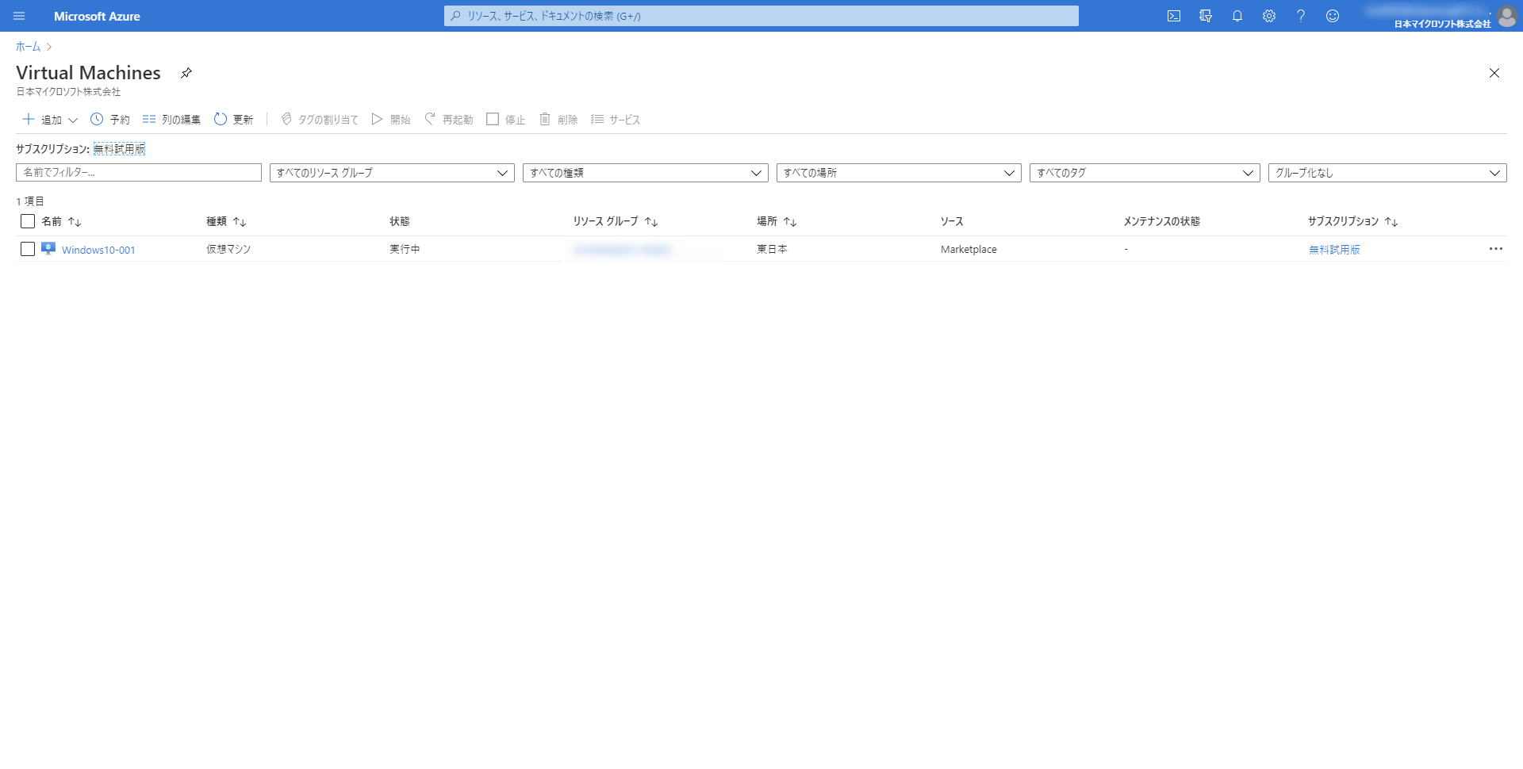Expand the 追加 dropdown chevron
Screen dimensions: 1523x769
tap(73, 121)
